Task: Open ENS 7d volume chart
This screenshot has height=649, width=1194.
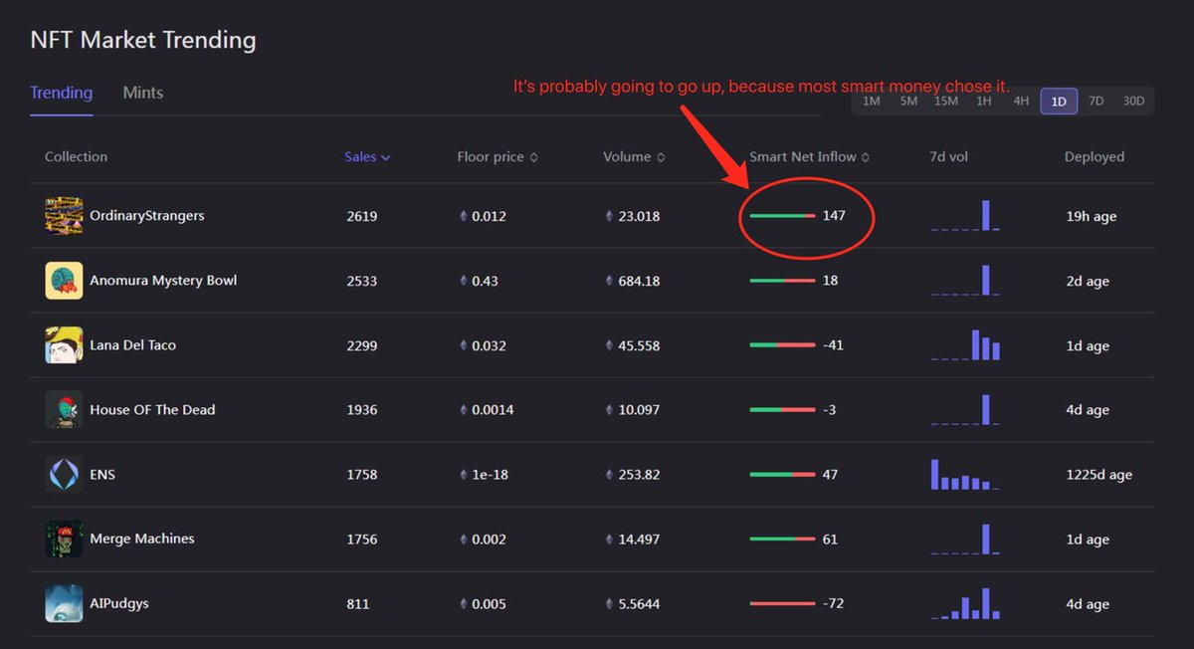Action: 965,474
